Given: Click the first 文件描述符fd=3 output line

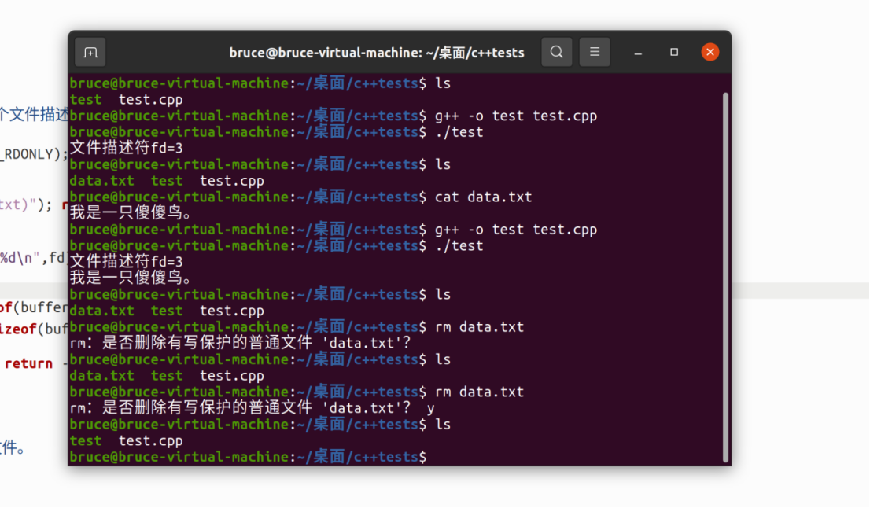Looking at the screenshot, I should pos(126,148).
